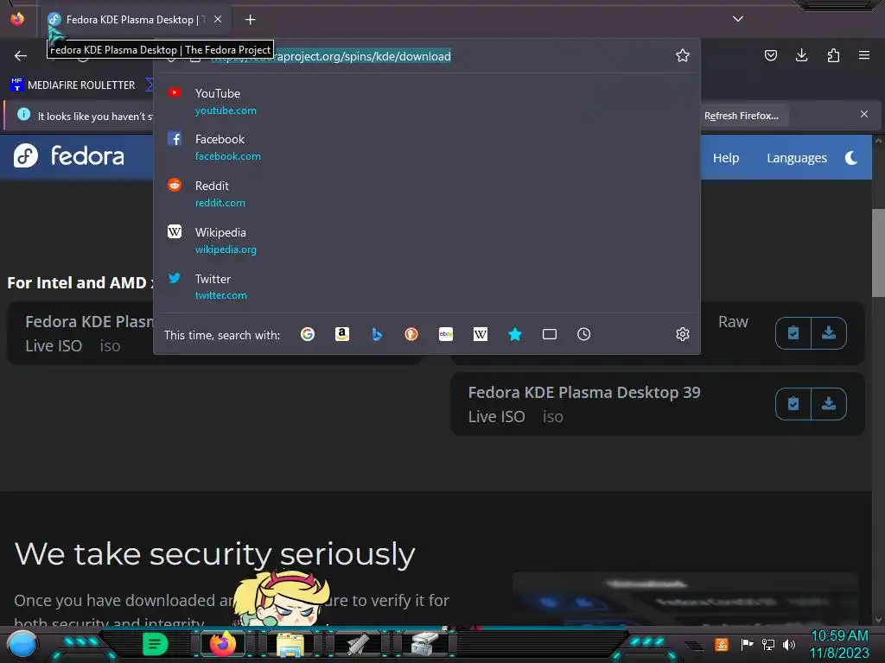Image resolution: width=885 pixels, height=663 pixels.
Task: Open Action Center flag tray icon
Action: click(x=747, y=644)
